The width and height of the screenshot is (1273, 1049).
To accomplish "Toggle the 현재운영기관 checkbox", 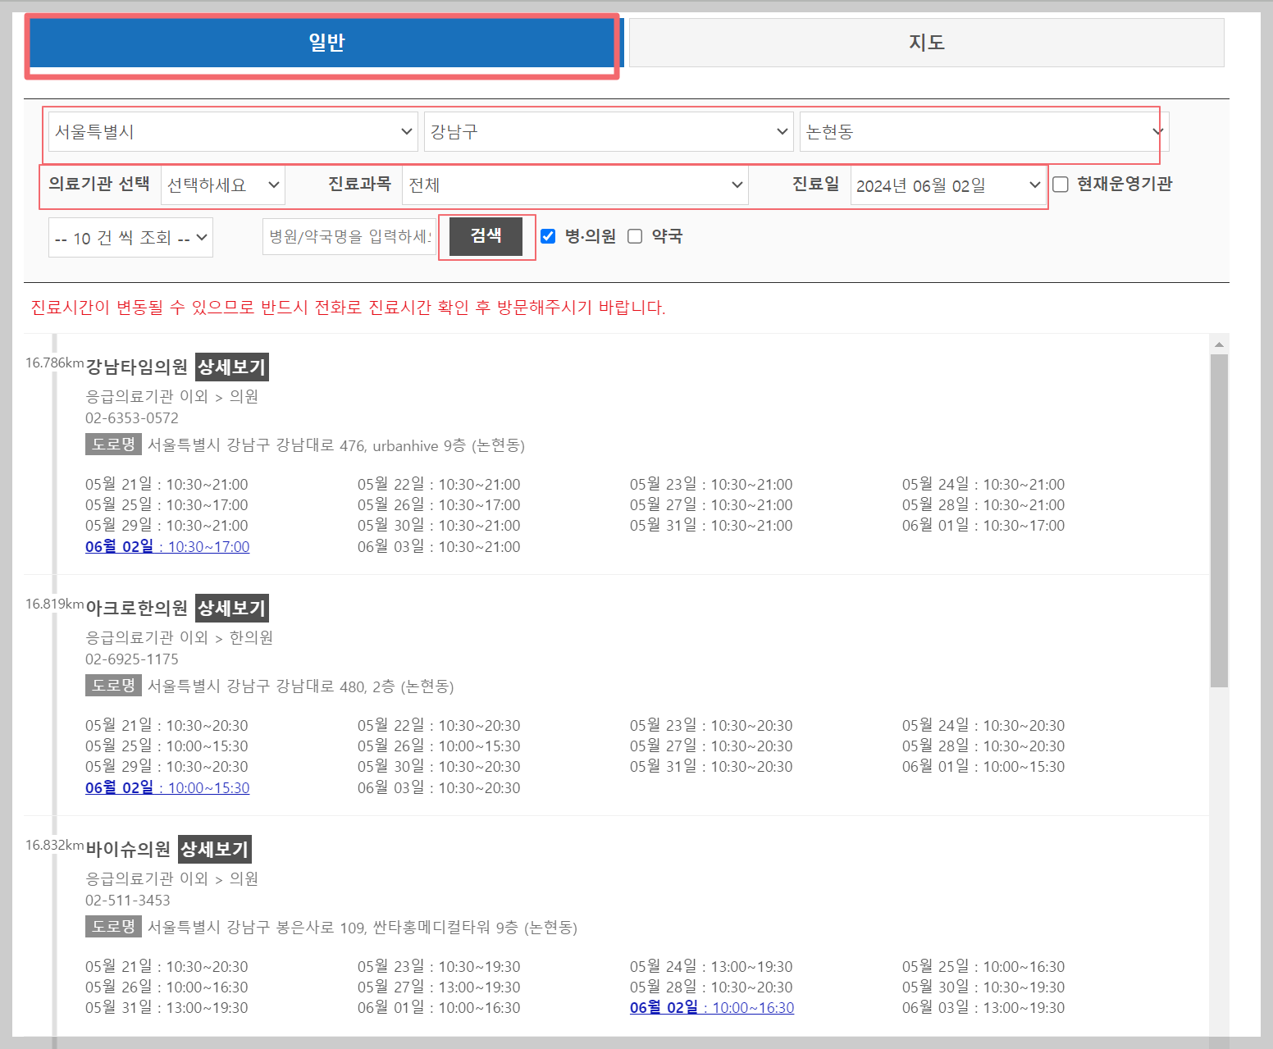I will click(1061, 185).
